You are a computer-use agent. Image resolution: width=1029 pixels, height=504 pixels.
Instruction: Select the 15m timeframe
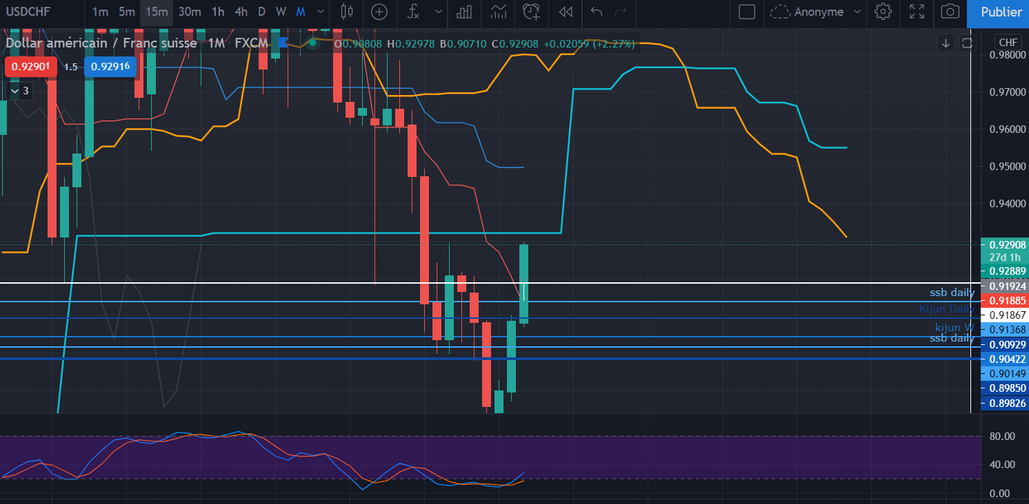pos(157,12)
